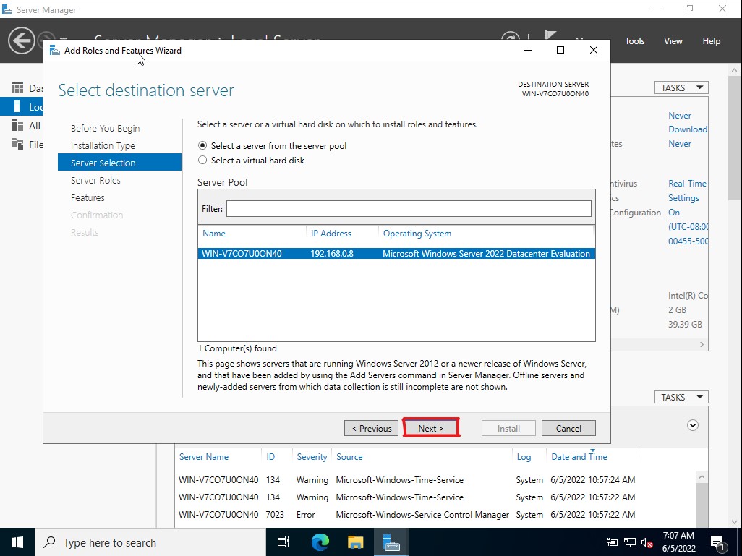742x556 pixels.
Task: Sort server pool by Operating System column
Action: [x=417, y=234]
